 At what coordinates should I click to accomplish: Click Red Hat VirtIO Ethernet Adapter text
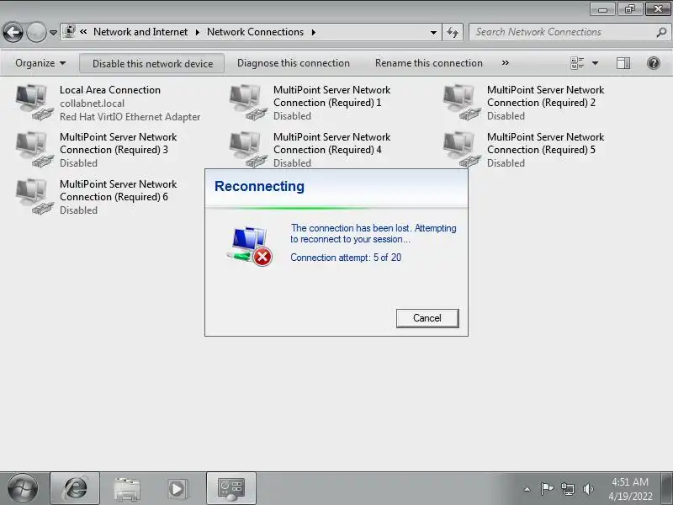pos(130,117)
